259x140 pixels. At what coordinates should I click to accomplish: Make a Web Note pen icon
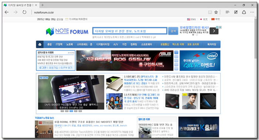pos(236,12)
